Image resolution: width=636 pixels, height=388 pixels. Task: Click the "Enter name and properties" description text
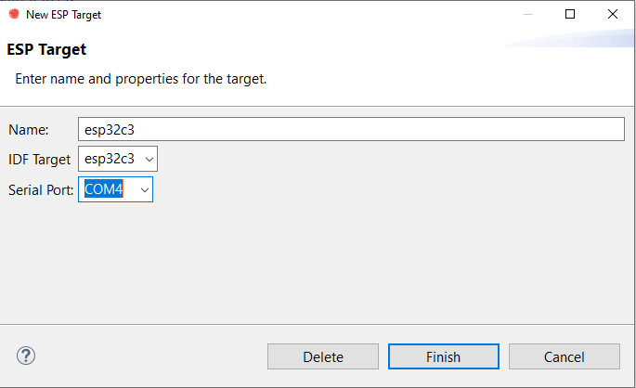[x=141, y=79]
